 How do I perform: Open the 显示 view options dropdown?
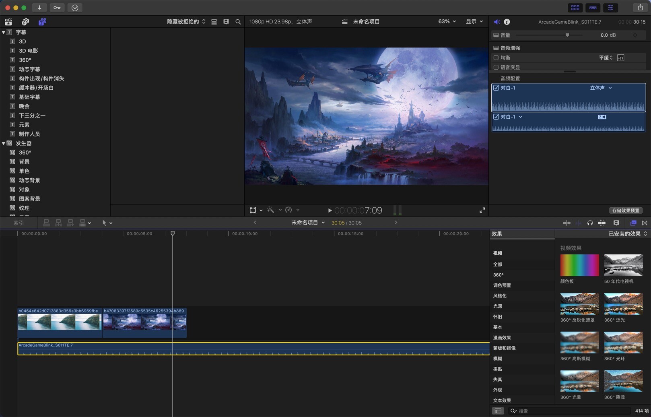pyautogui.click(x=474, y=22)
